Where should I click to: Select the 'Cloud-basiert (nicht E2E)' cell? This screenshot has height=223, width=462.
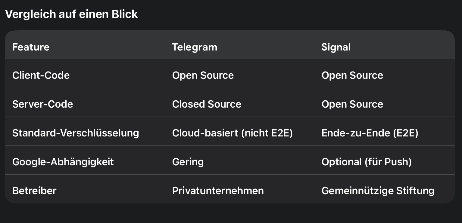[232, 133]
